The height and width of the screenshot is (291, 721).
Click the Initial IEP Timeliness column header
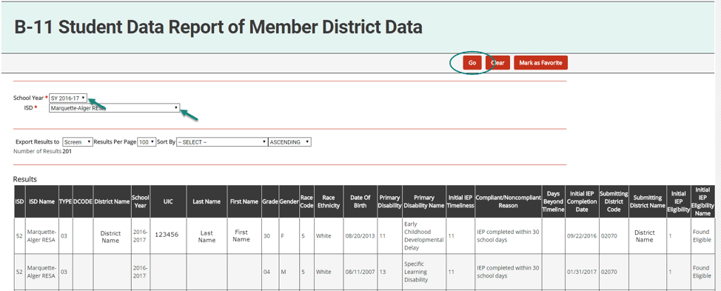(460, 201)
